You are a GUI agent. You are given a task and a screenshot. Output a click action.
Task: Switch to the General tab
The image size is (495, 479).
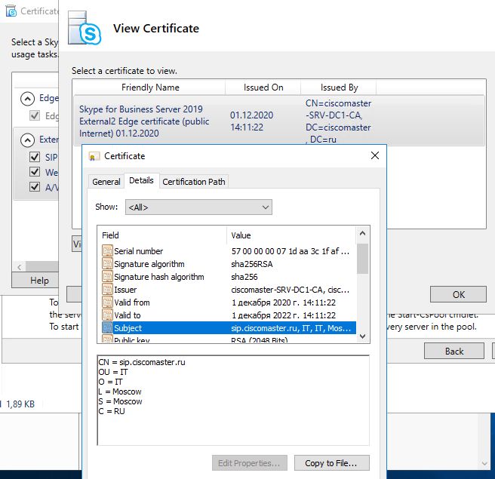coord(106,182)
